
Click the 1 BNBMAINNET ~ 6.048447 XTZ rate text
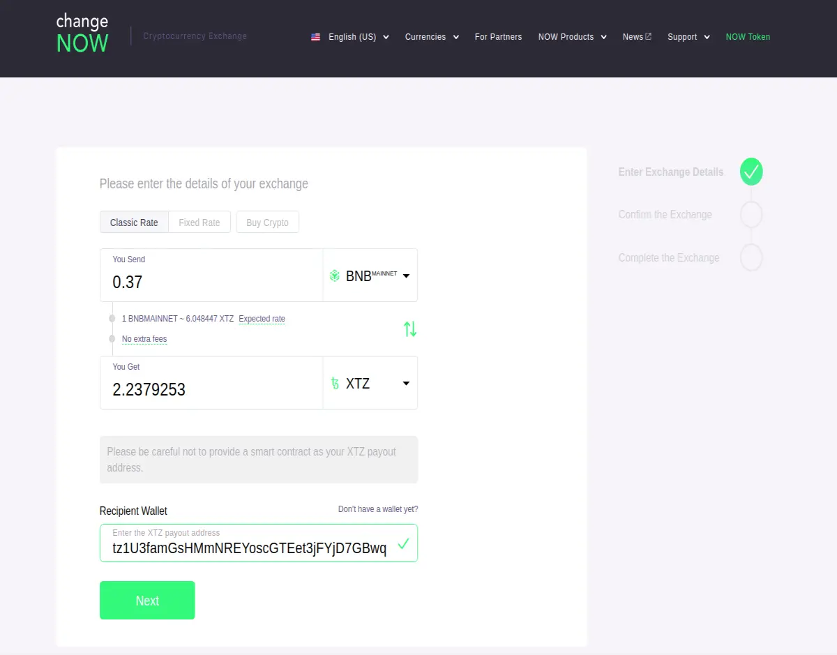point(178,319)
